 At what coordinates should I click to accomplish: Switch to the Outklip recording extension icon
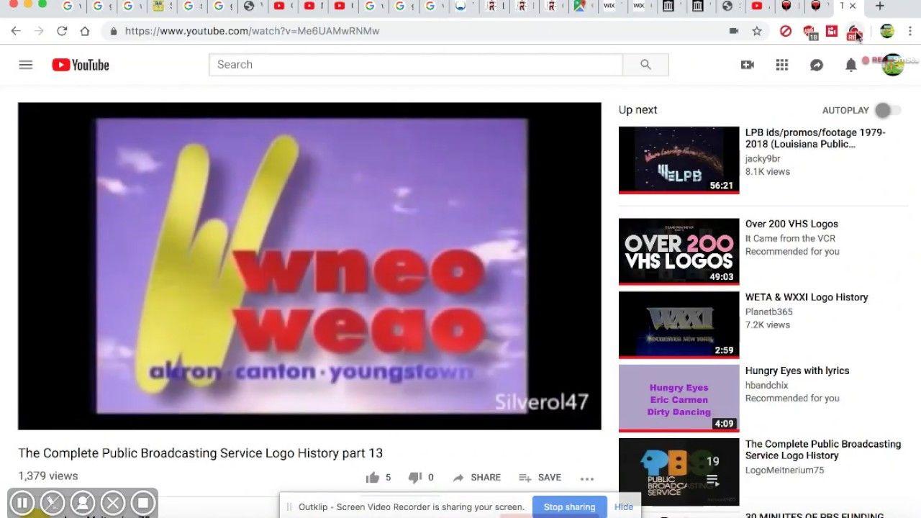pyautogui.click(x=854, y=32)
